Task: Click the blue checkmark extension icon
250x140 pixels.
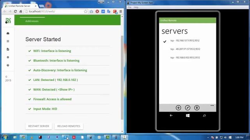Action: point(103,11)
